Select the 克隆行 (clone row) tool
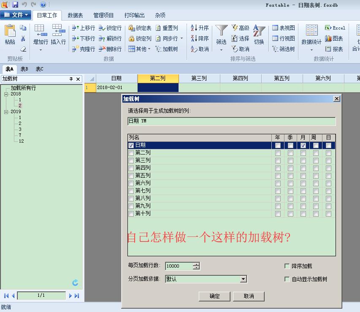This screenshot has width=360, height=312. tap(87, 49)
